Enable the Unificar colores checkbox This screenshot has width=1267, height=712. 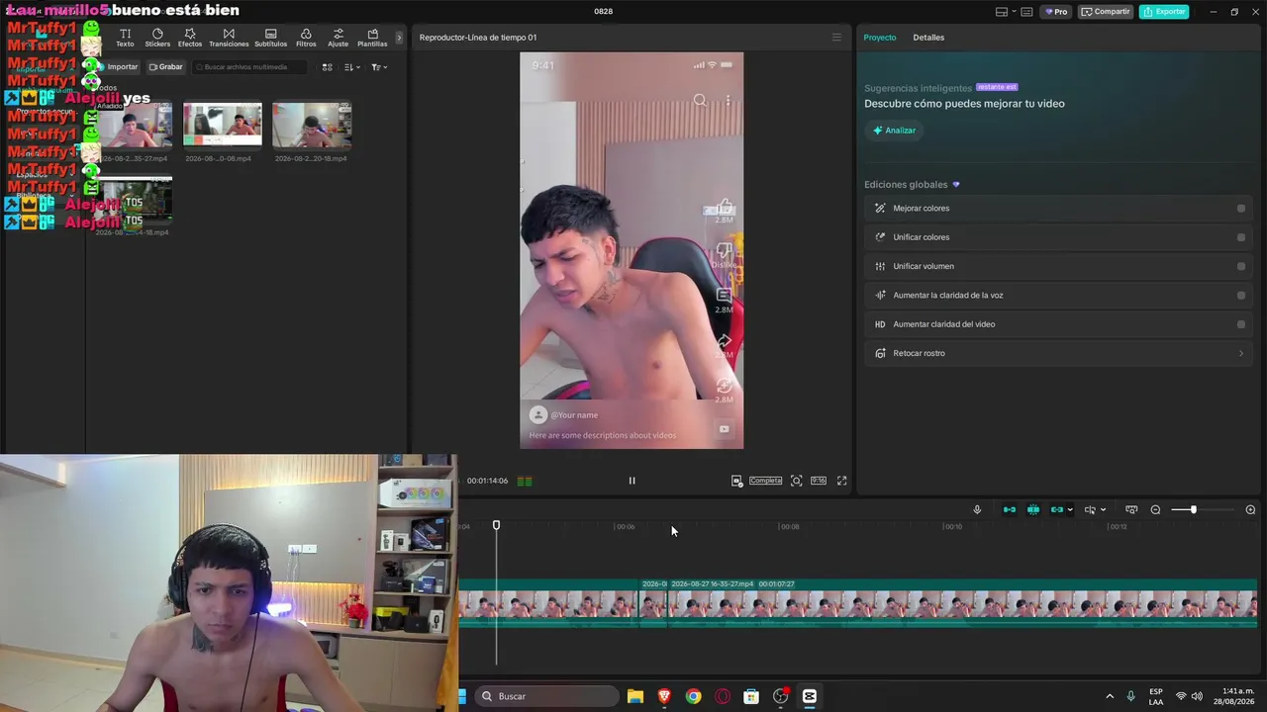[x=1241, y=237]
